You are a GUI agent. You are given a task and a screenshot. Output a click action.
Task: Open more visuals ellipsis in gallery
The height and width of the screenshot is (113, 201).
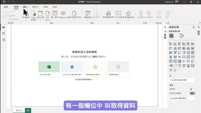click(x=179, y=70)
